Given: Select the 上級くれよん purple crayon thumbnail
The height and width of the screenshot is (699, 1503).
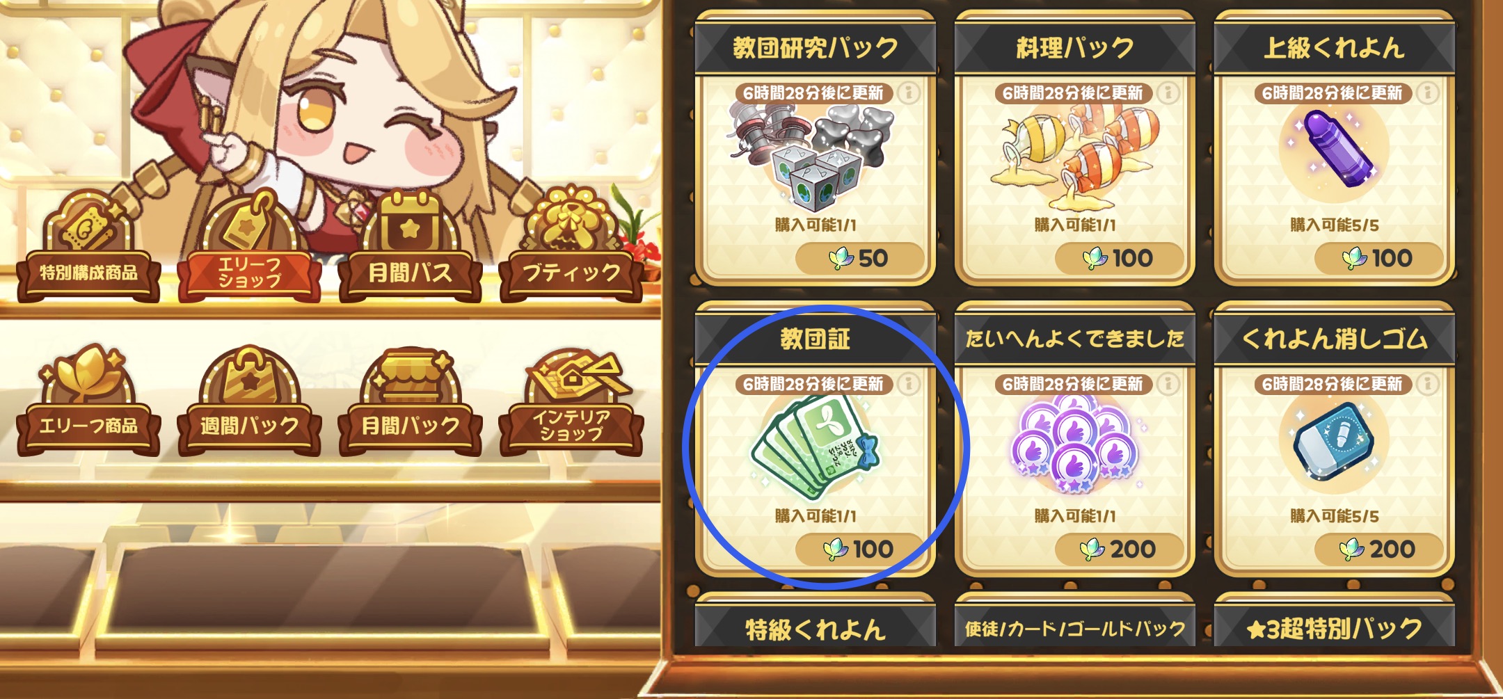Looking at the screenshot, I should pyautogui.click(x=1335, y=149).
